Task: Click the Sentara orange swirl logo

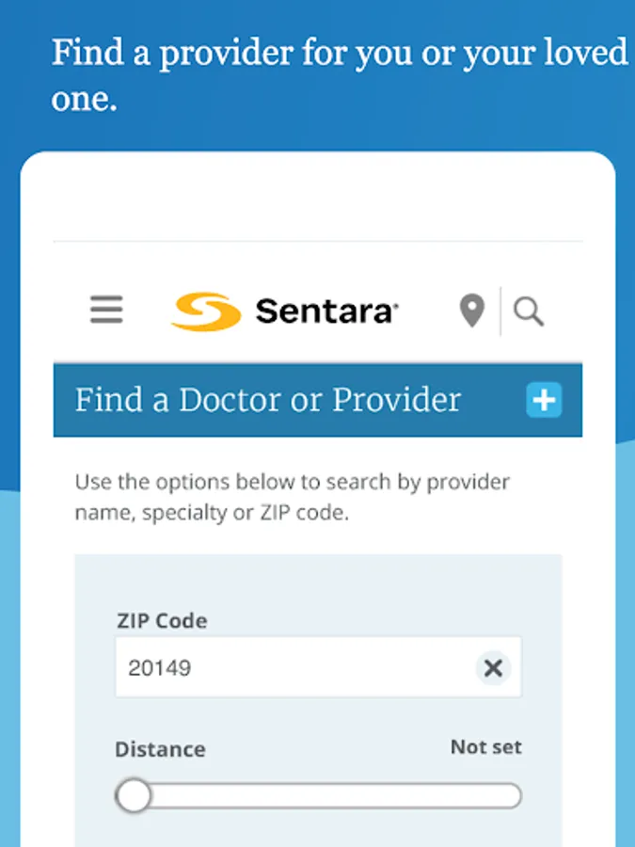Action: tap(206, 312)
